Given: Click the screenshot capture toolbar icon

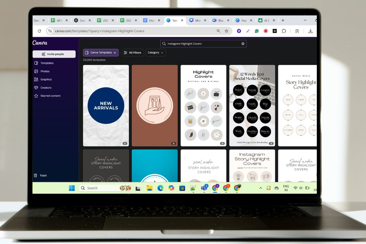Looking at the screenshot, I should tap(297, 31).
